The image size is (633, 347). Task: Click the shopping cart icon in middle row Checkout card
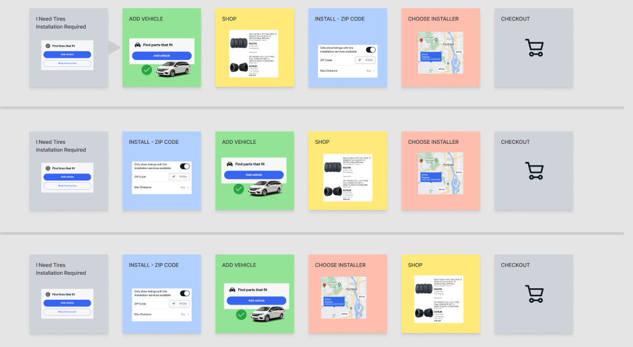point(535,171)
